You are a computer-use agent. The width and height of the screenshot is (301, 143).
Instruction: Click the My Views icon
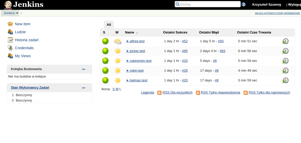point(10,56)
